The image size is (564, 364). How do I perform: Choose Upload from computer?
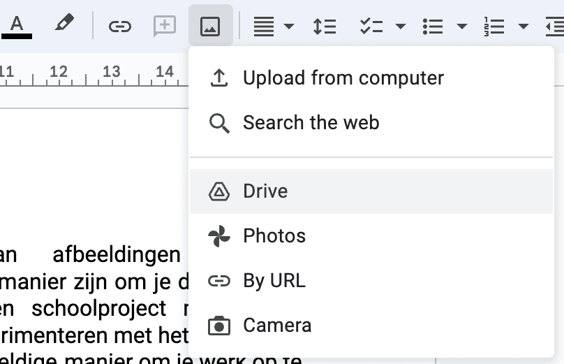(343, 78)
